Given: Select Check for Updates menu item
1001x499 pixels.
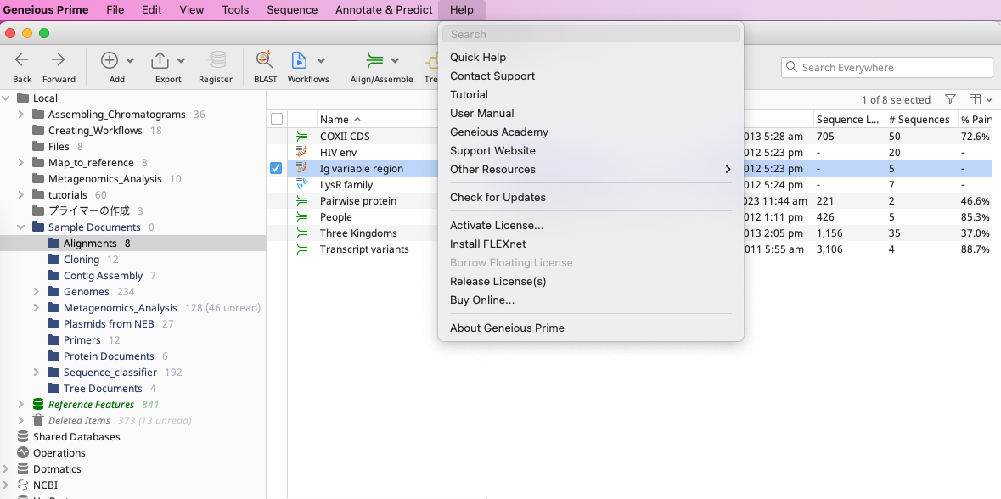Looking at the screenshot, I should pos(498,198).
